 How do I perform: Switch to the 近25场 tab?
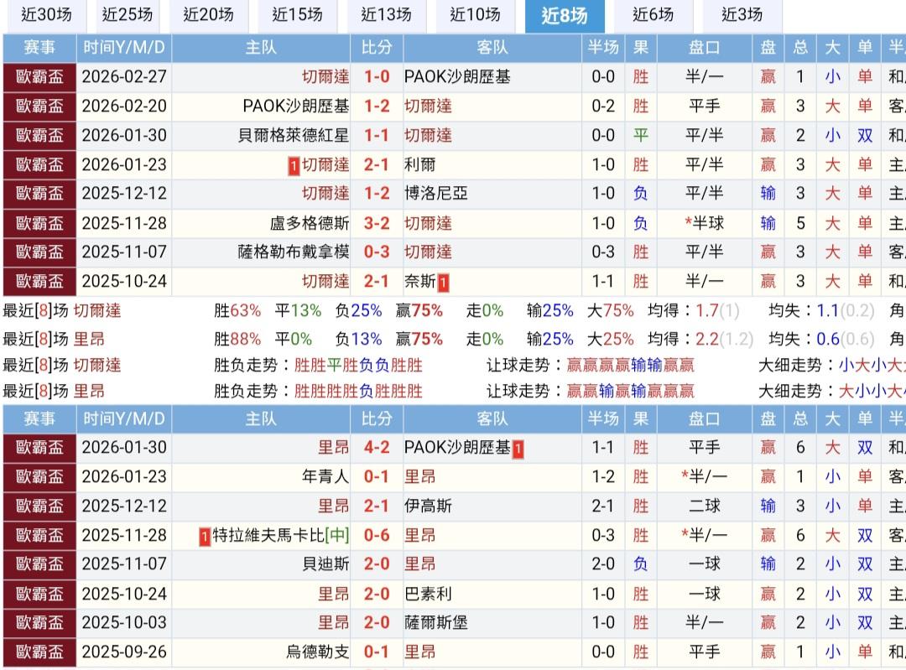pos(128,15)
